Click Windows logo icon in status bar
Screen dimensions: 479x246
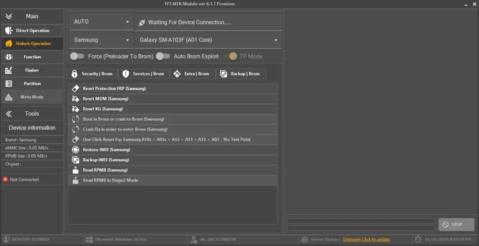coord(89,239)
